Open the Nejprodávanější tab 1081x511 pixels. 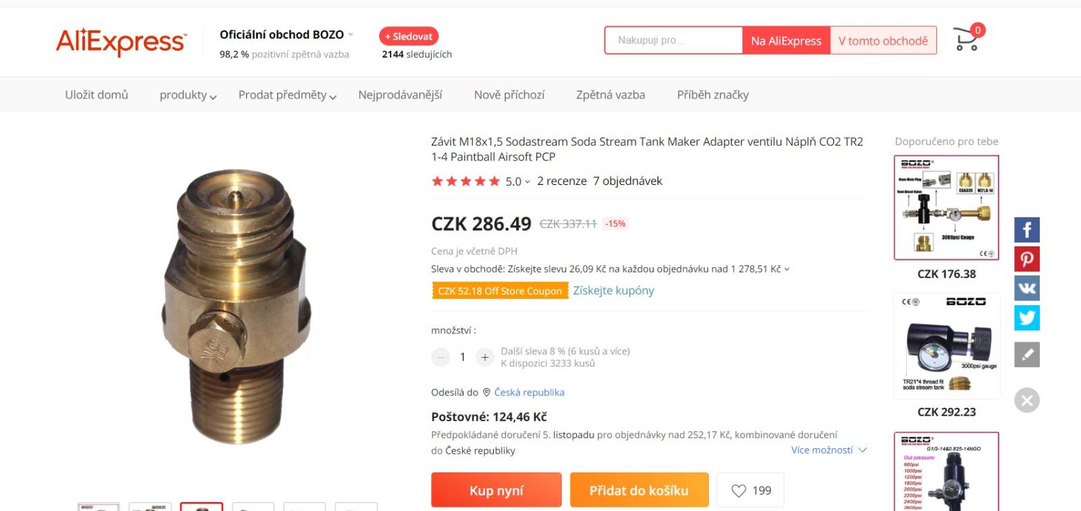tap(400, 95)
